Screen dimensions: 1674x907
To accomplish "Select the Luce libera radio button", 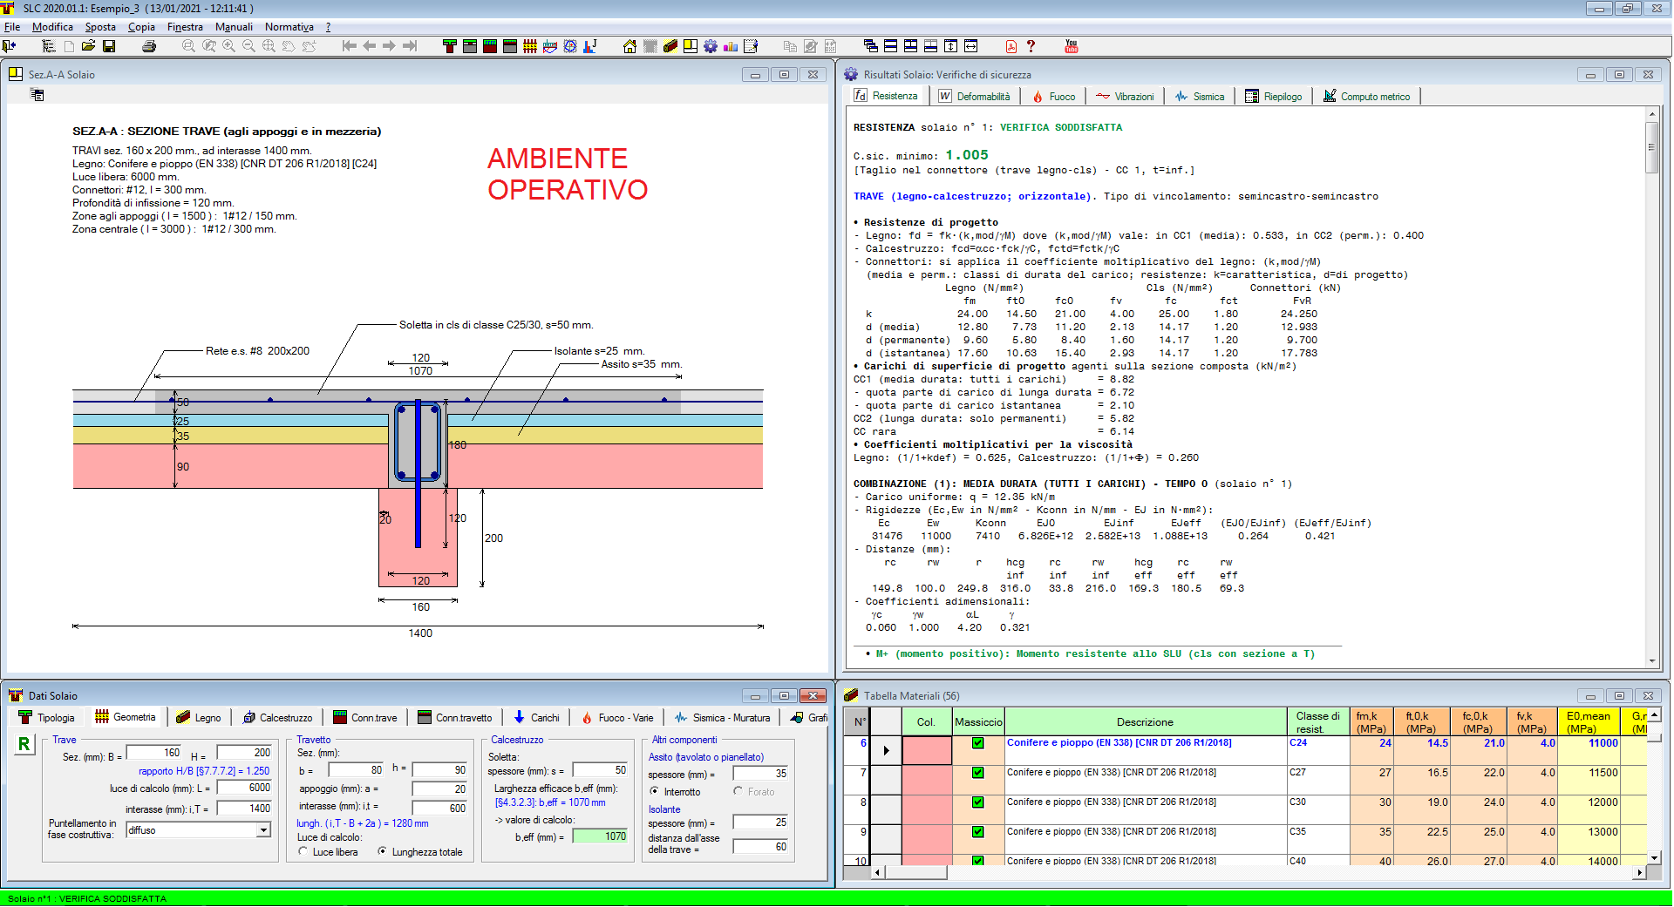I will click(x=303, y=852).
